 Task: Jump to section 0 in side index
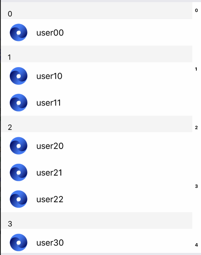tap(196, 11)
